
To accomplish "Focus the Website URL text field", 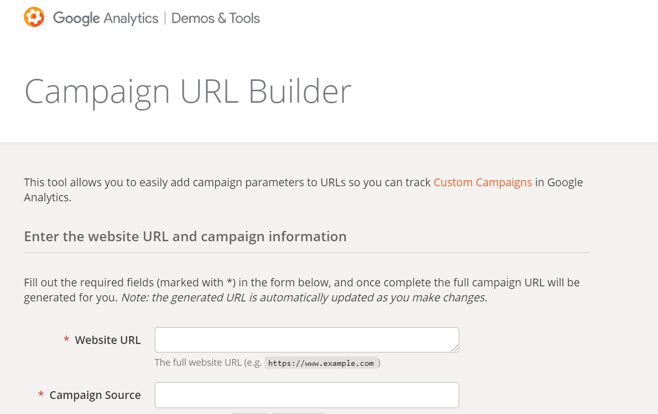I will [306, 340].
